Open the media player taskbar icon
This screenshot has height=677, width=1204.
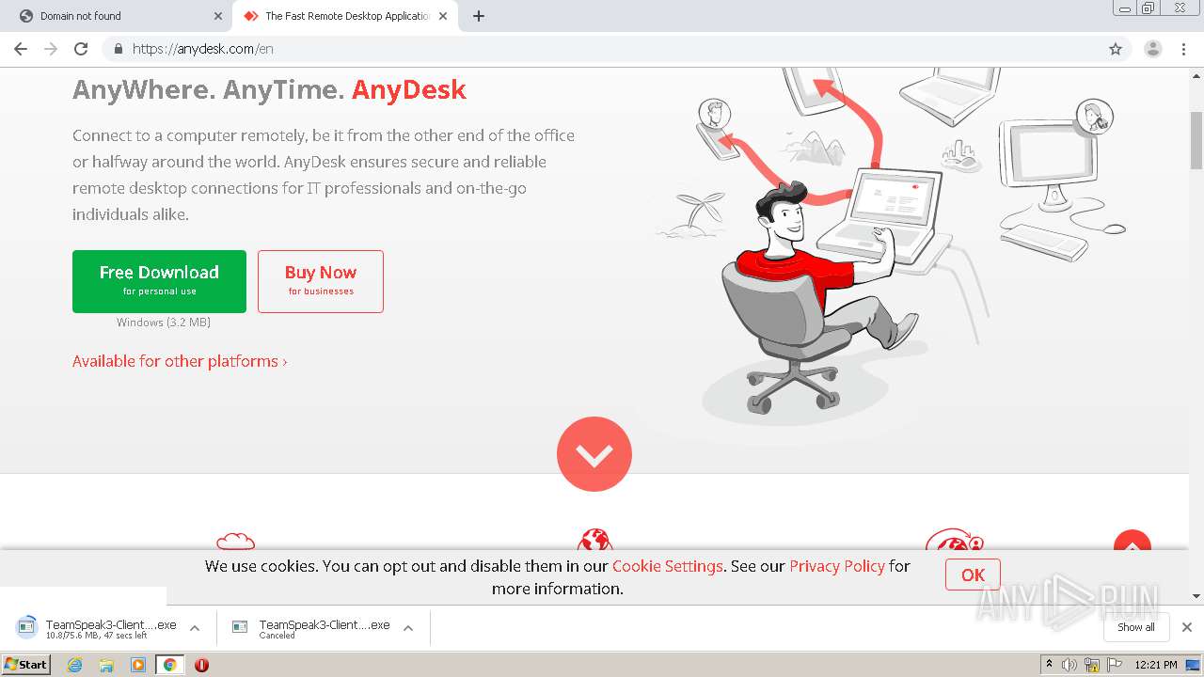138,665
